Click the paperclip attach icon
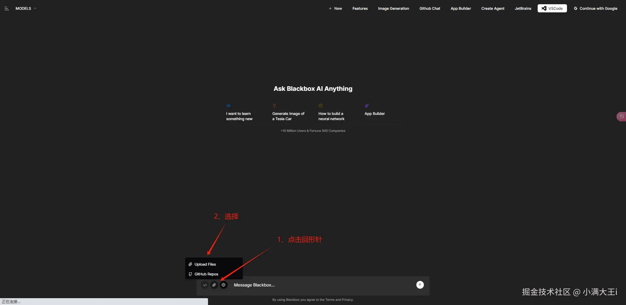 click(x=214, y=285)
